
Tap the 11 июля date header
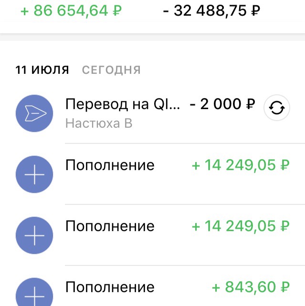pyautogui.click(x=42, y=70)
